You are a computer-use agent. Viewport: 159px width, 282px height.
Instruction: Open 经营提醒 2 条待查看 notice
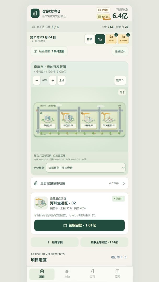[49, 51]
